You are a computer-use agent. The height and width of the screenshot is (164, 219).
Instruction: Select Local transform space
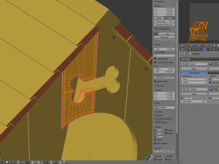pyautogui.click(x=169, y=18)
